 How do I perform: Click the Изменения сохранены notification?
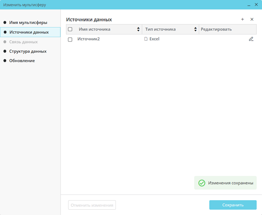(230, 183)
